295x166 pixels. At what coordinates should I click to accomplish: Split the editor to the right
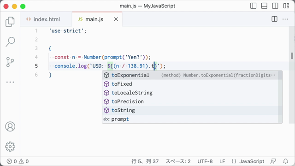point(275,19)
